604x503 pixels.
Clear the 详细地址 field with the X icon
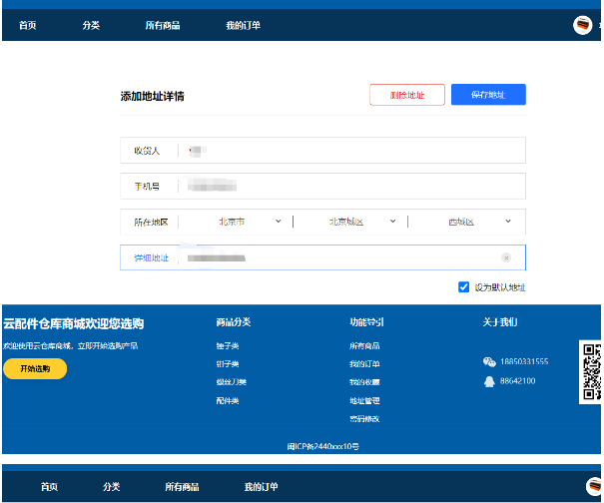[x=506, y=257]
